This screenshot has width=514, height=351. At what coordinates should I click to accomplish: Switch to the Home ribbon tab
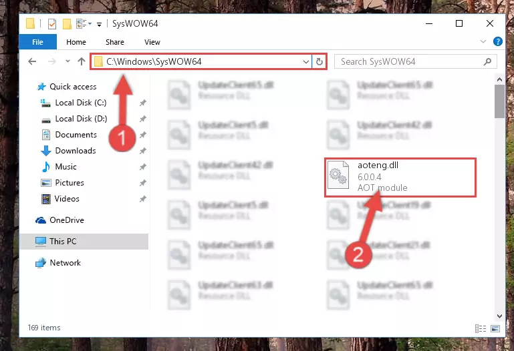coord(76,42)
